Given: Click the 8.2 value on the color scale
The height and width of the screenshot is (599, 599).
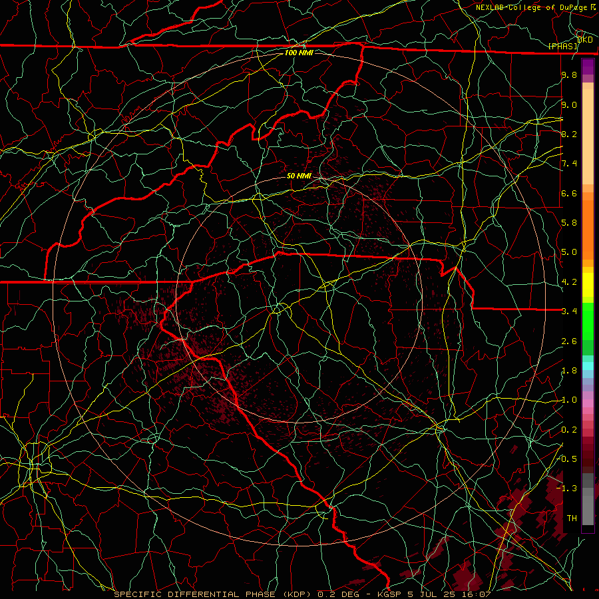Looking at the screenshot, I should (x=569, y=134).
